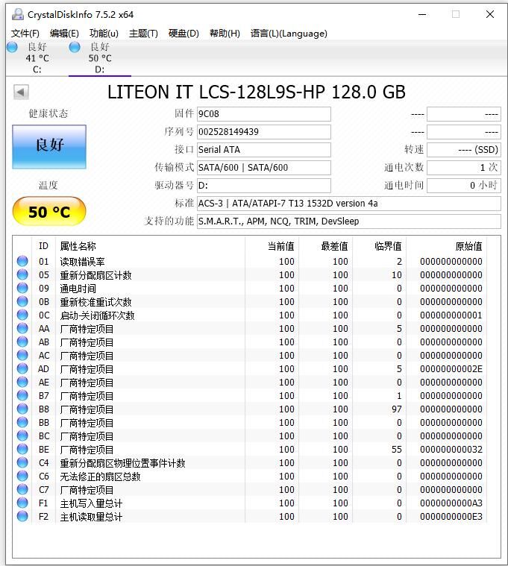Open the 功能(u) menu

(104, 34)
